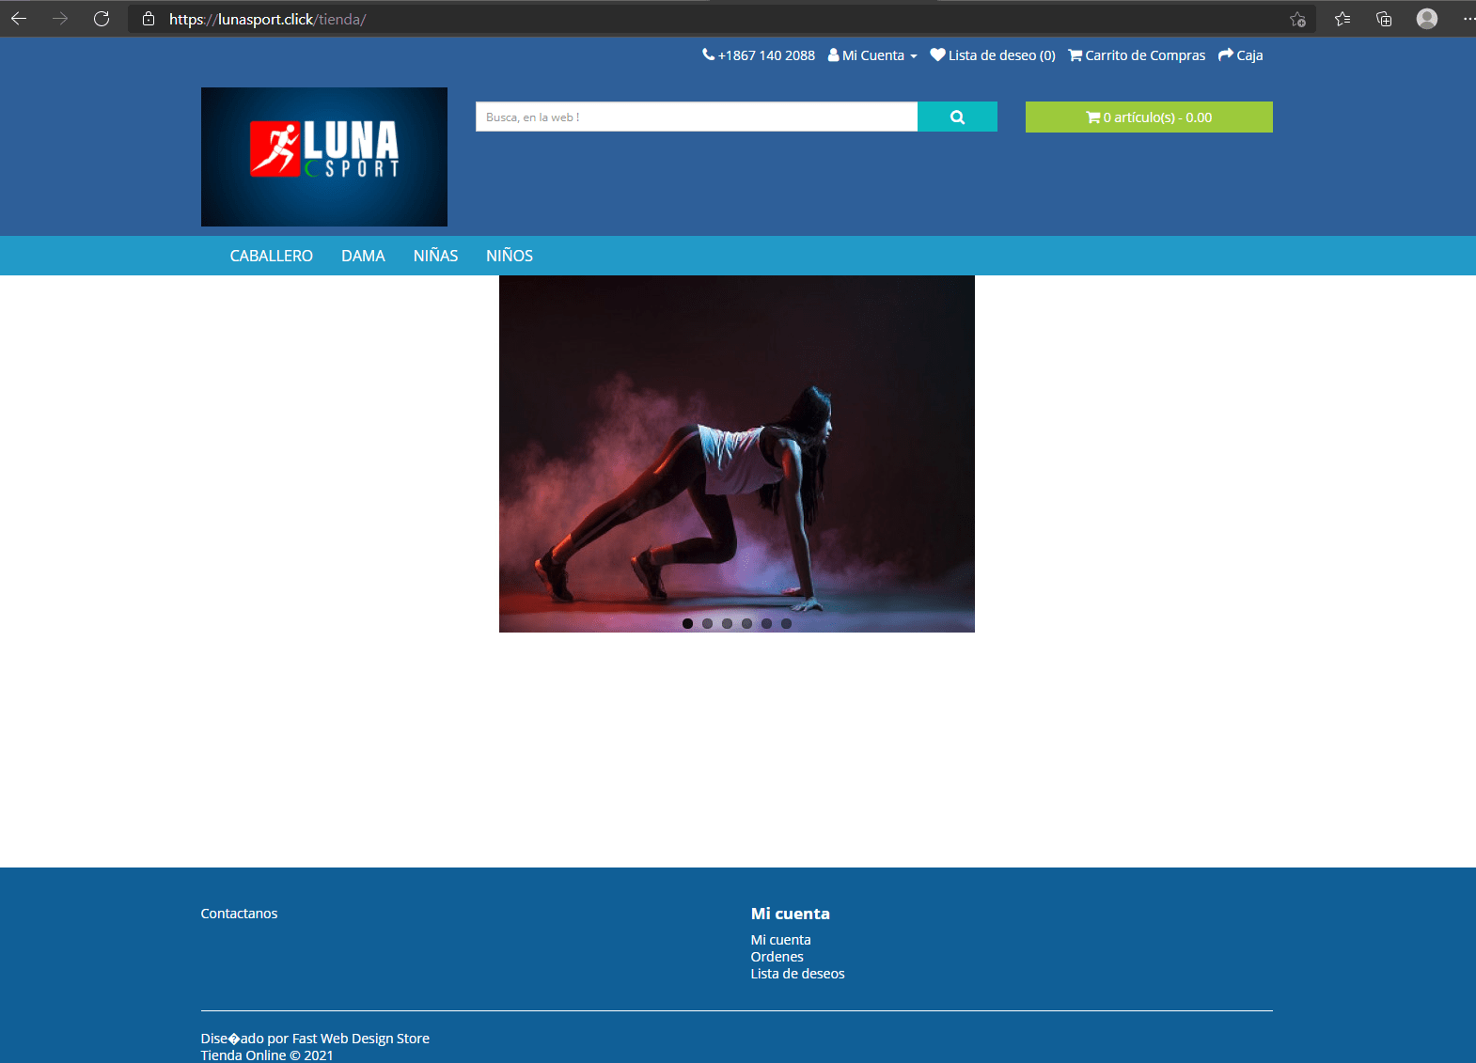Go to Caja checkout link
The width and height of the screenshot is (1476, 1063).
point(1240,55)
